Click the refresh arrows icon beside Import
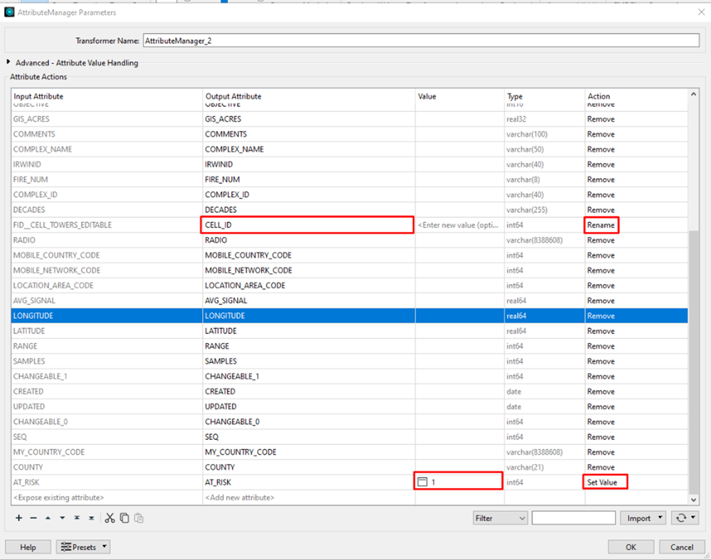Viewport: 711px width, 560px height. tap(681, 518)
